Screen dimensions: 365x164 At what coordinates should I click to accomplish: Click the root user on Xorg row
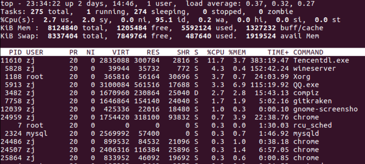click(x=35, y=77)
